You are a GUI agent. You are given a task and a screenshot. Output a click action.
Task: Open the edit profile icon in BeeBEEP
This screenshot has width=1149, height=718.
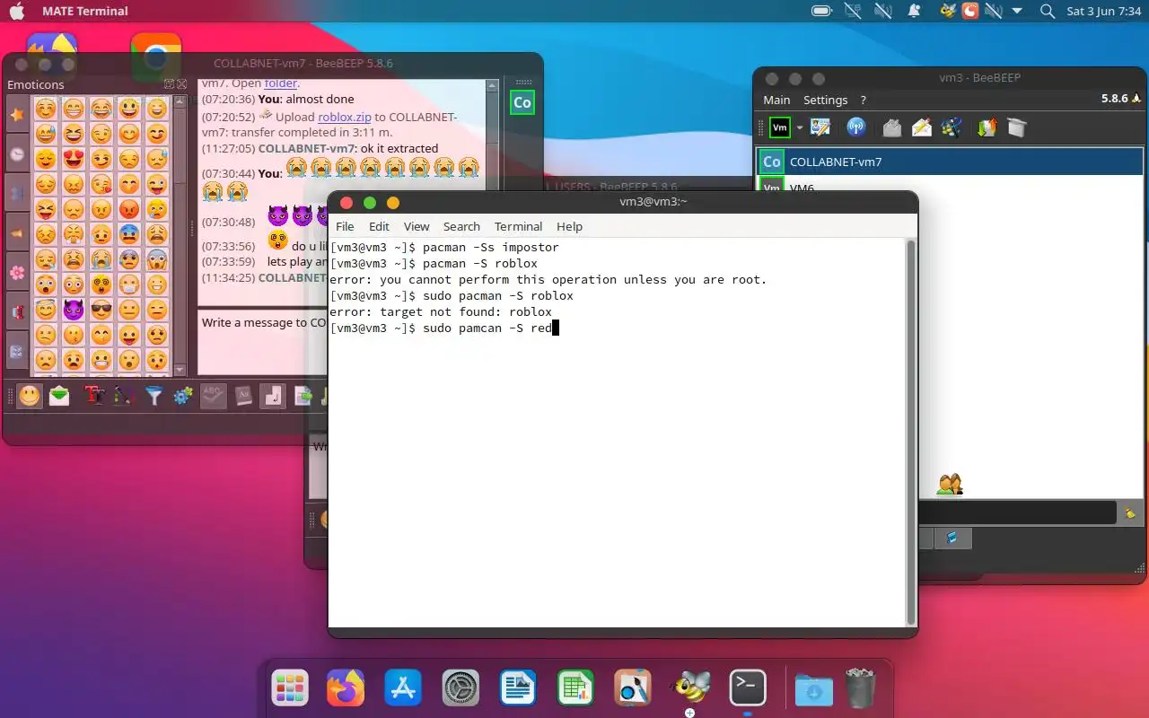(x=820, y=127)
